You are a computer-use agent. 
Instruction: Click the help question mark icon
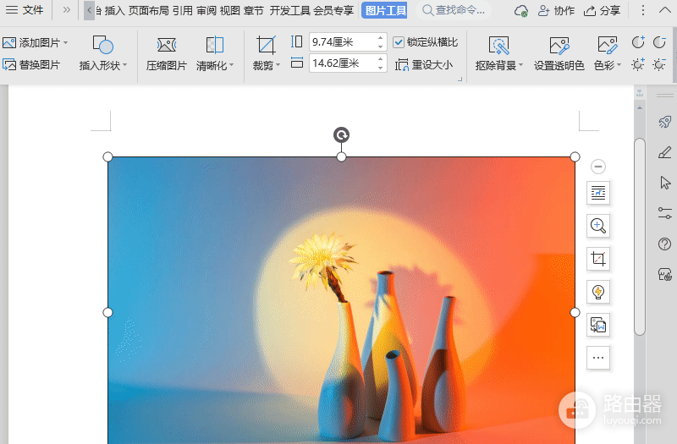tap(665, 244)
